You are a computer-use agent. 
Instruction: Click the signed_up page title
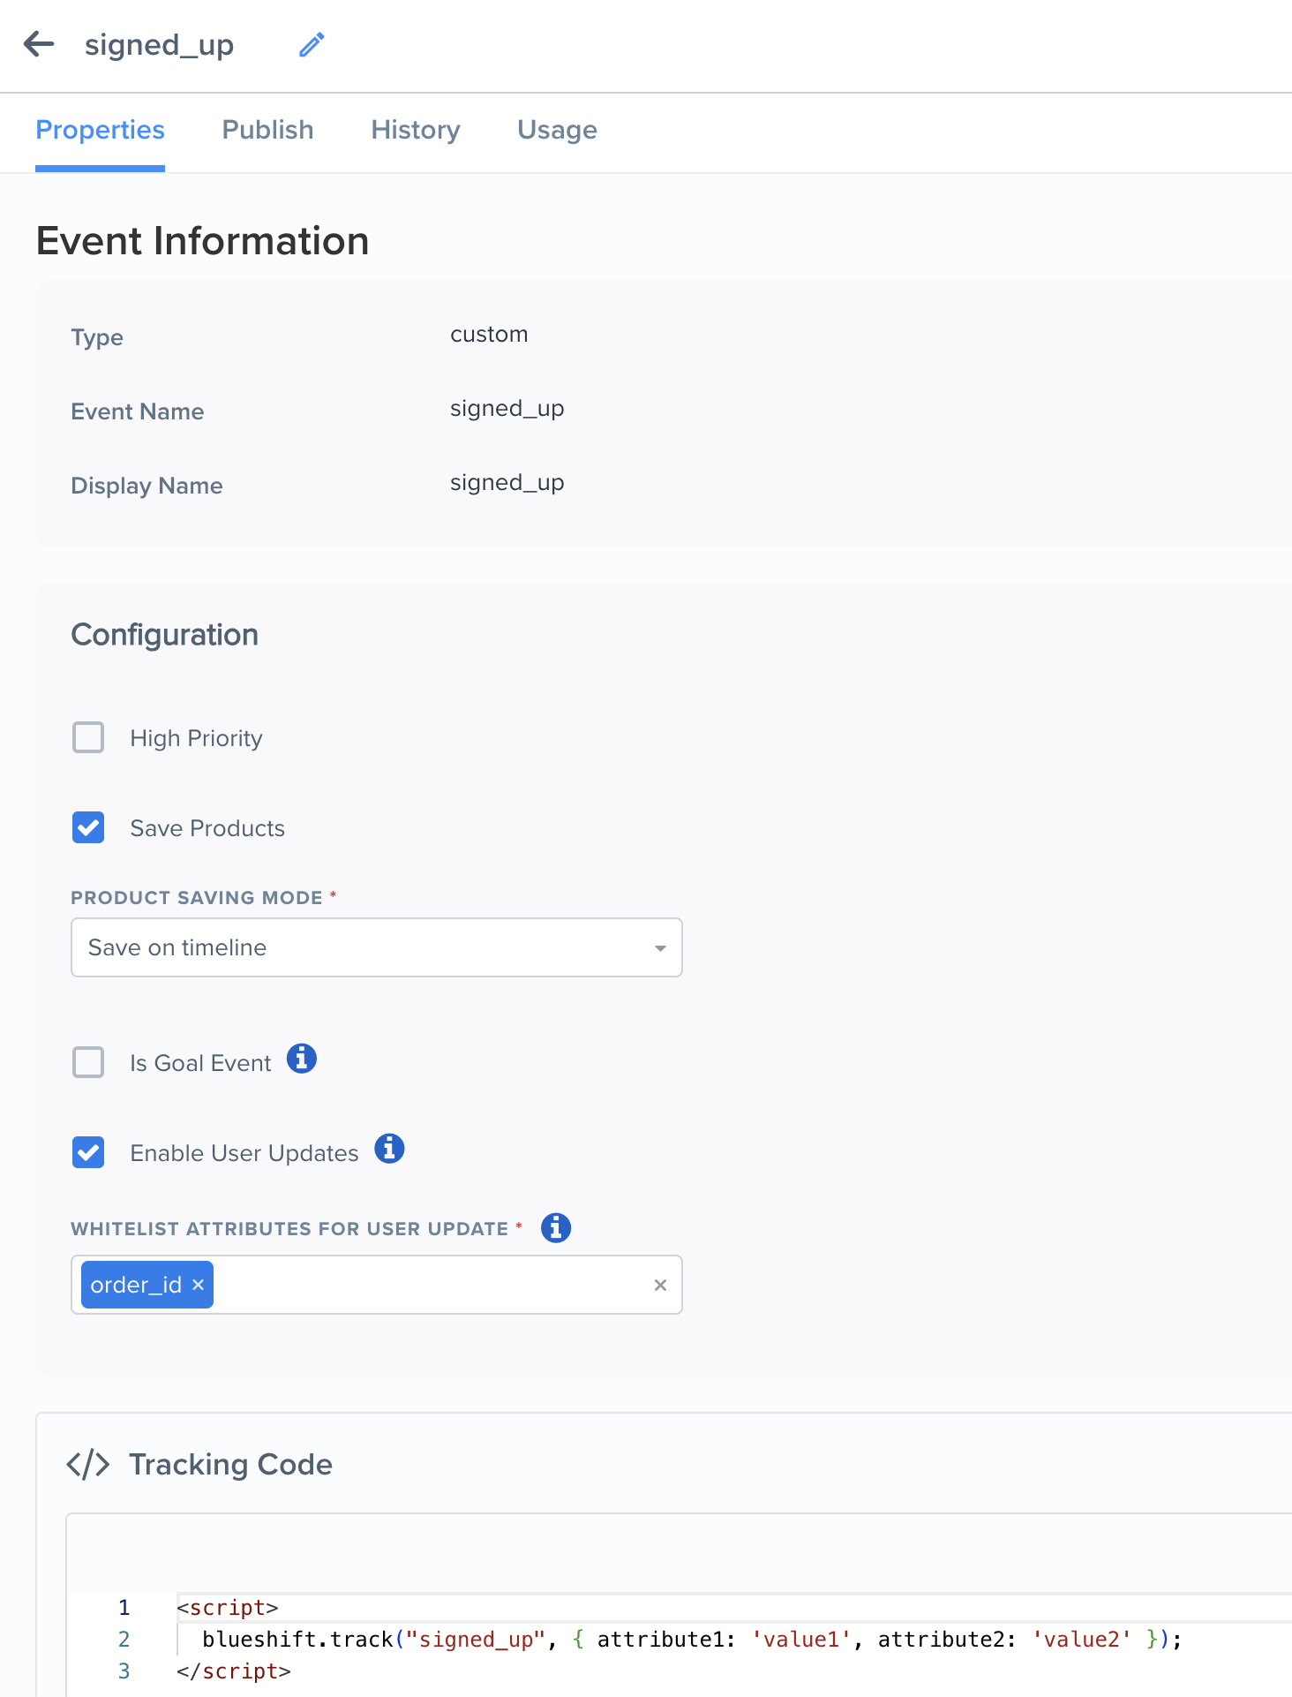159,44
